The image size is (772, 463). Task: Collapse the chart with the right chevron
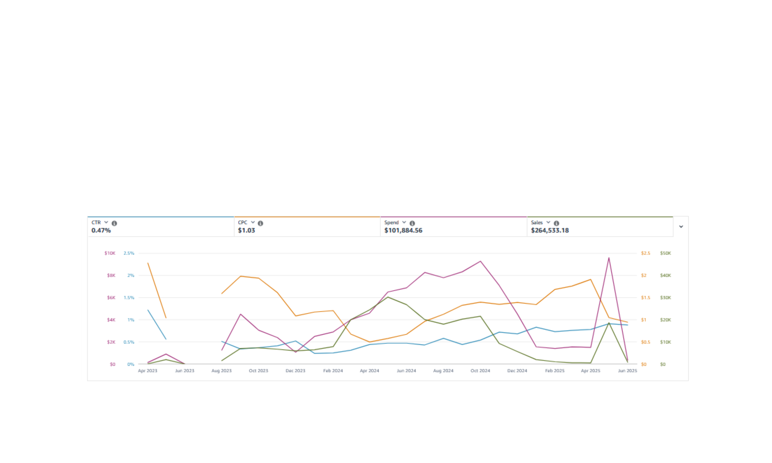click(x=681, y=227)
